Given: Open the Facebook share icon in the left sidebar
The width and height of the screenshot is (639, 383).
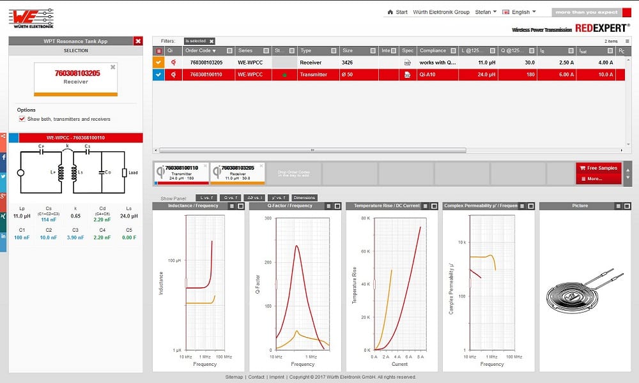Looking at the screenshot, I should (x=4, y=158).
